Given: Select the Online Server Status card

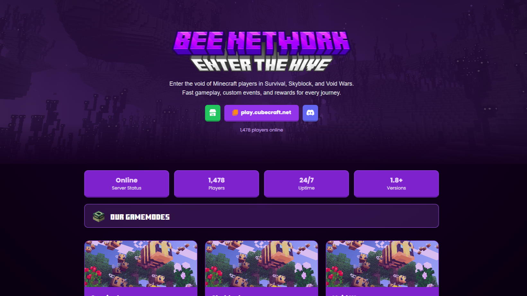Looking at the screenshot, I should [127, 183].
